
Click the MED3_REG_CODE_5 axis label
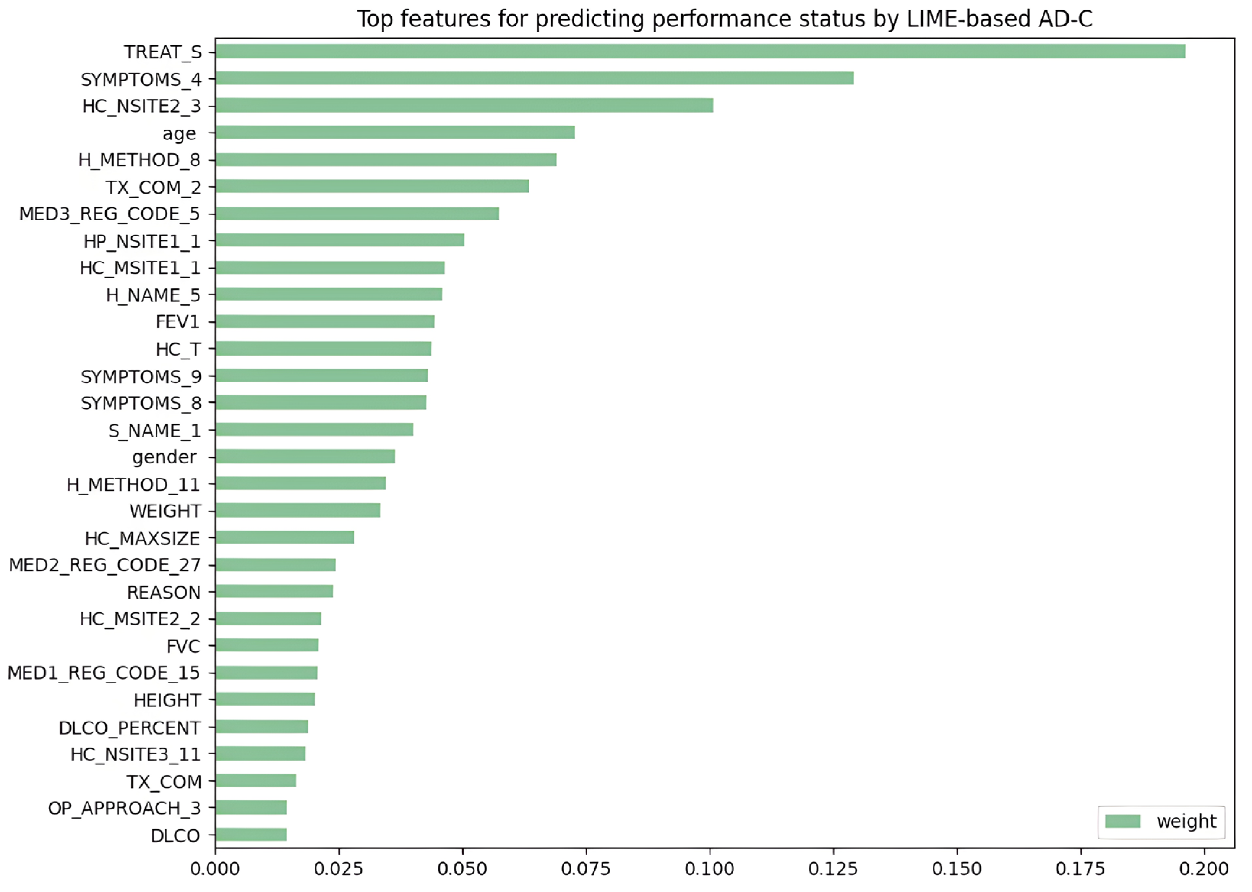[109, 214]
